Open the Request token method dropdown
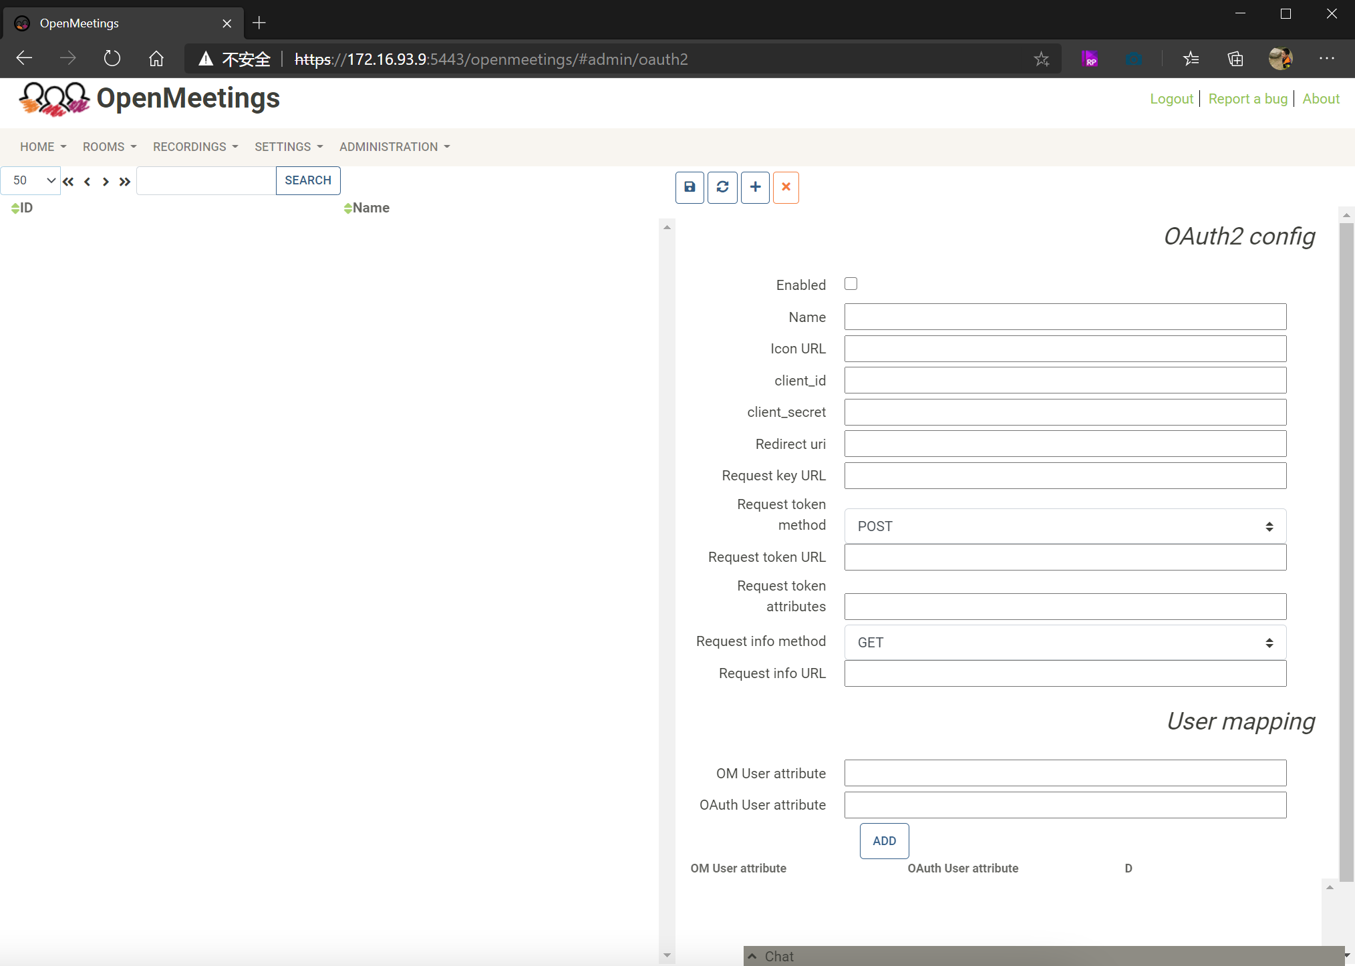Screen dimensions: 1355x966 (1065, 526)
